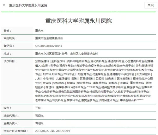Image resolution: width=158 pixels, height=135 pixels.
Task: Click the 法定代表人 label
Action: click(x=11, y=115)
